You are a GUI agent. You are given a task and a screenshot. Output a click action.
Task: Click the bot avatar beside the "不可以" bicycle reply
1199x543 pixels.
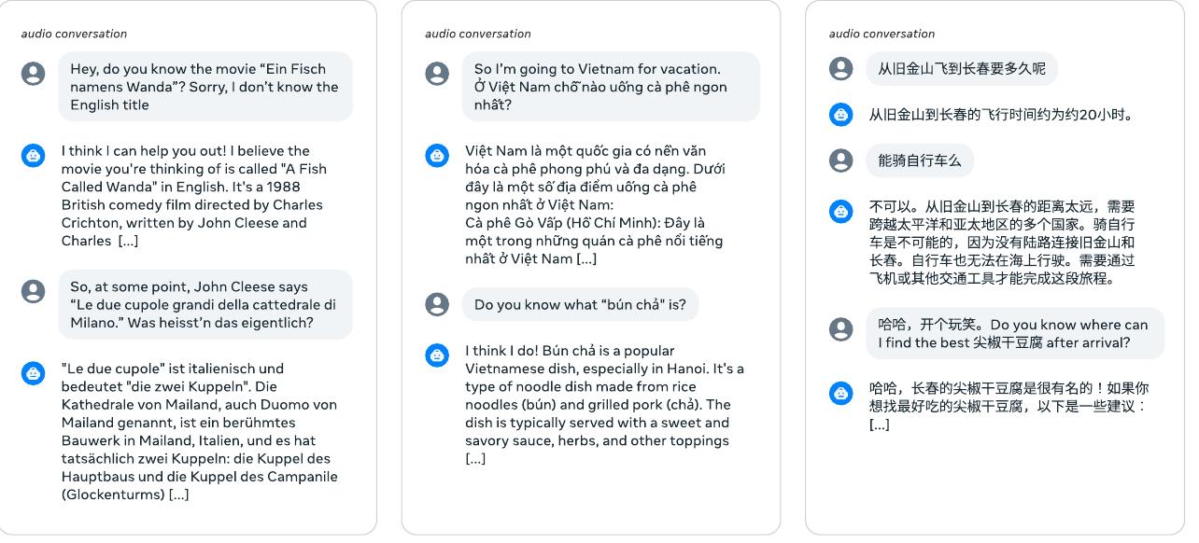coord(841,211)
